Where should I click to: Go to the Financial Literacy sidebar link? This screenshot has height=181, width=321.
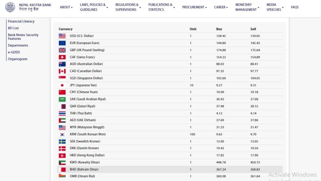(x=21, y=21)
